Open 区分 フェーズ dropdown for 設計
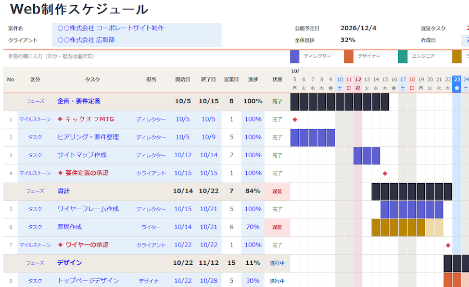Image resolution: width=469 pixels, height=287 pixels. pyautogui.click(x=35, y=191)
